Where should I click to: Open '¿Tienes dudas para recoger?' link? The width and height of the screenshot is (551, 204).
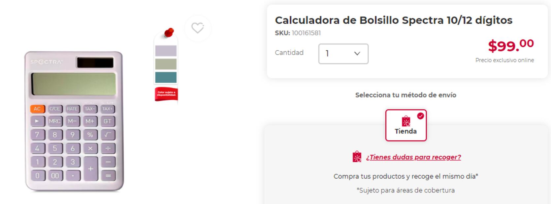413,157
